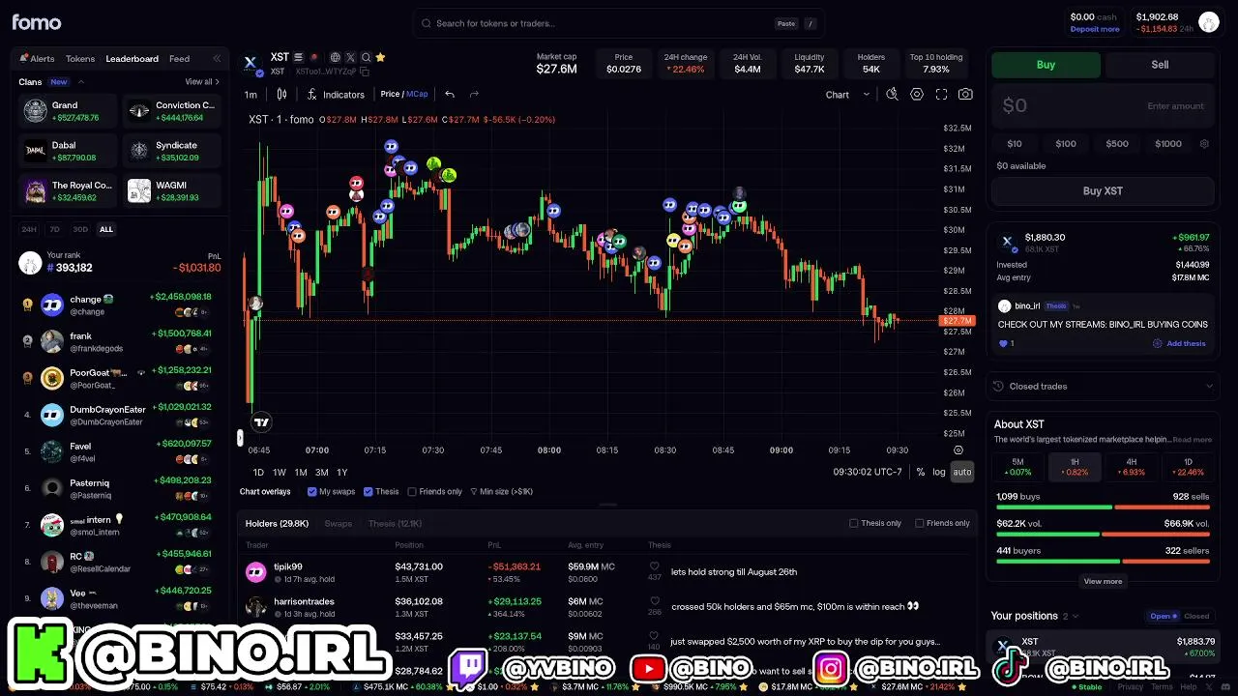Select the Sell tab
This screenshot has height=696, width=1238.
pyautogui.click(x=1160, y=65)
